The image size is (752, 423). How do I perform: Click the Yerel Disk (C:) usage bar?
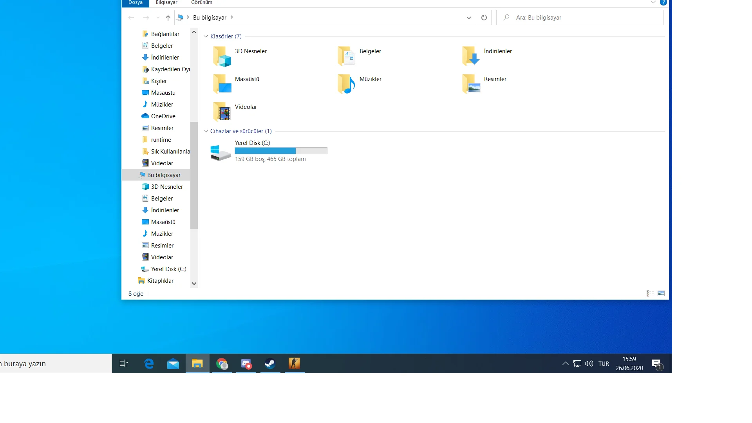[x=281, y=151]
